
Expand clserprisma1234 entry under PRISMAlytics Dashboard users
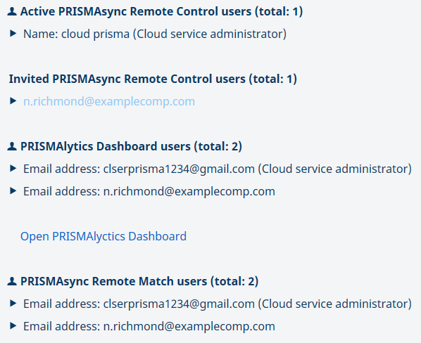[13, 169]
